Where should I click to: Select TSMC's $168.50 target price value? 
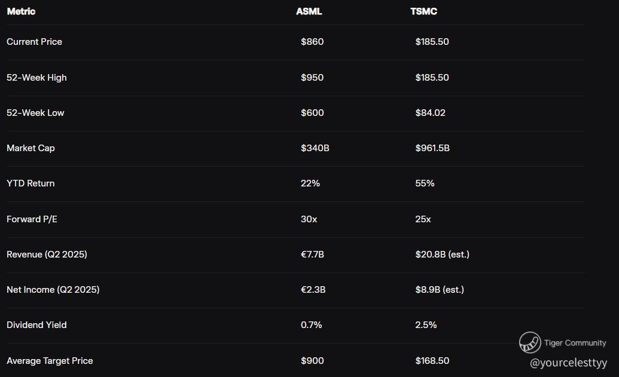(x=432, y=361)
